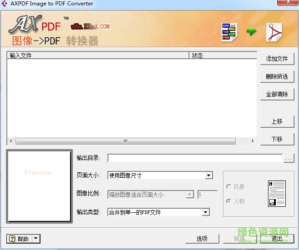This screenshot has height=250, width=299.
Task: Click the page orientation preview icon
Action: pos(277,193)
